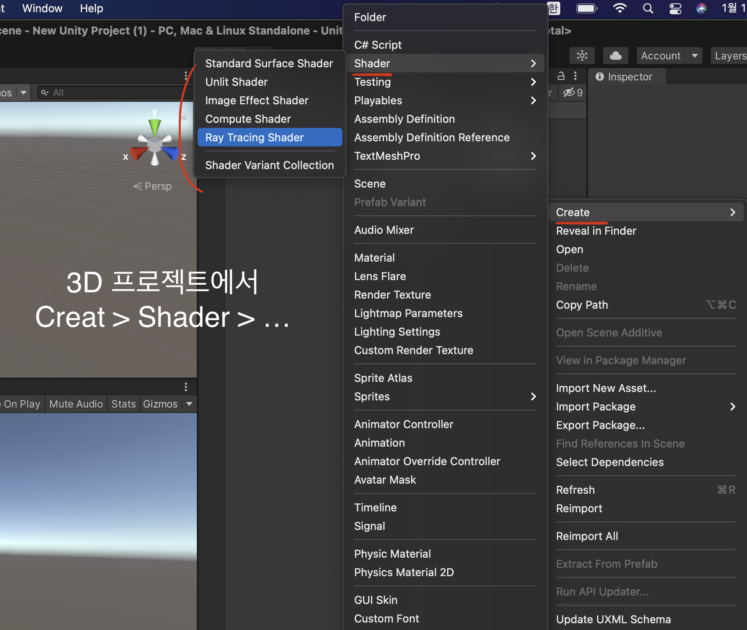Click the scene orientation gizmo cube
Image resolution: width=747 pixels, height=630 pixels.
155,145
